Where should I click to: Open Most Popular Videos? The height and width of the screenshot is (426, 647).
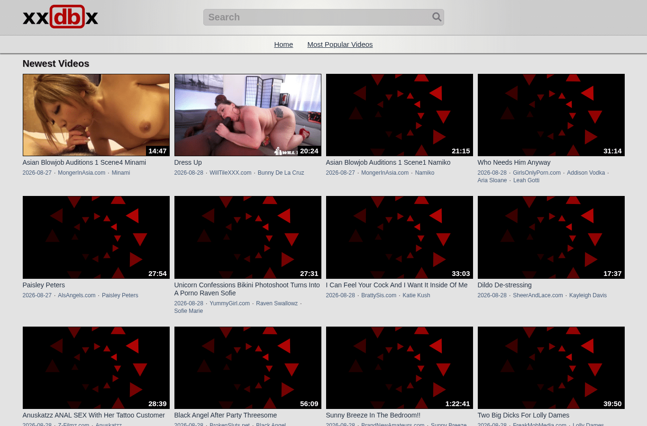340,44
